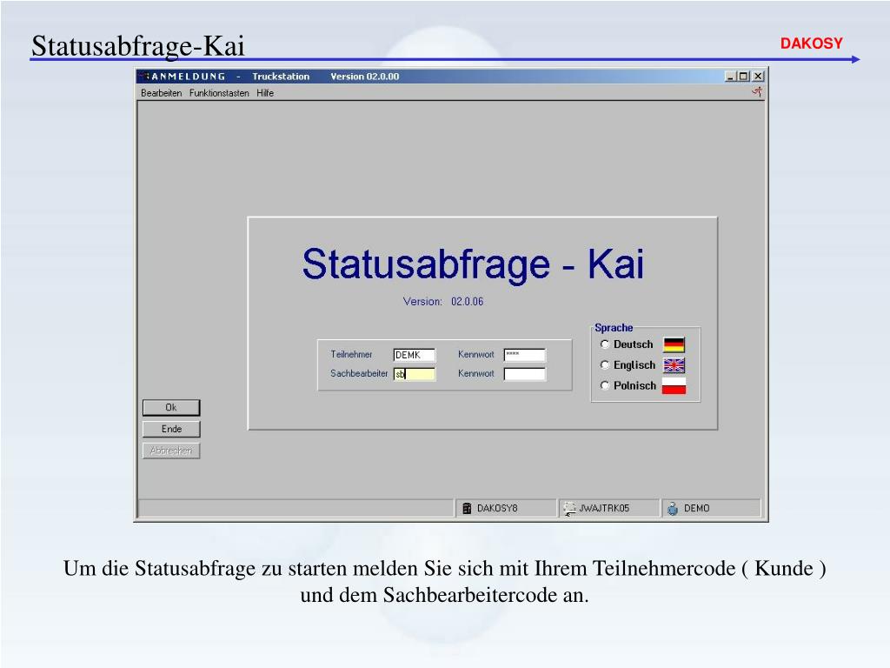
Task: Click the Teilnehmer label
Action: click(x=351, y=355)
